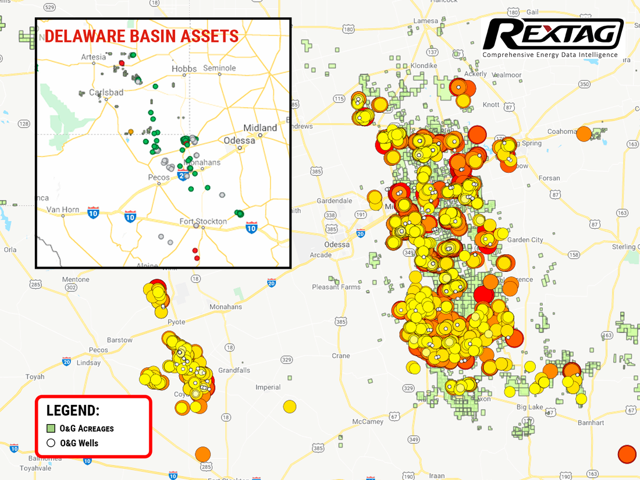
Task: Click the Interstate 20 shield near Lindsay
Action: coord(66,361)
